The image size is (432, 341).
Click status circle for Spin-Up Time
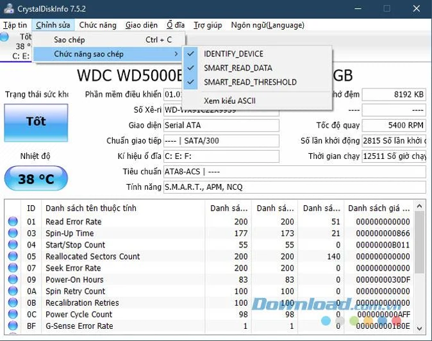click(x=13, y=233)
